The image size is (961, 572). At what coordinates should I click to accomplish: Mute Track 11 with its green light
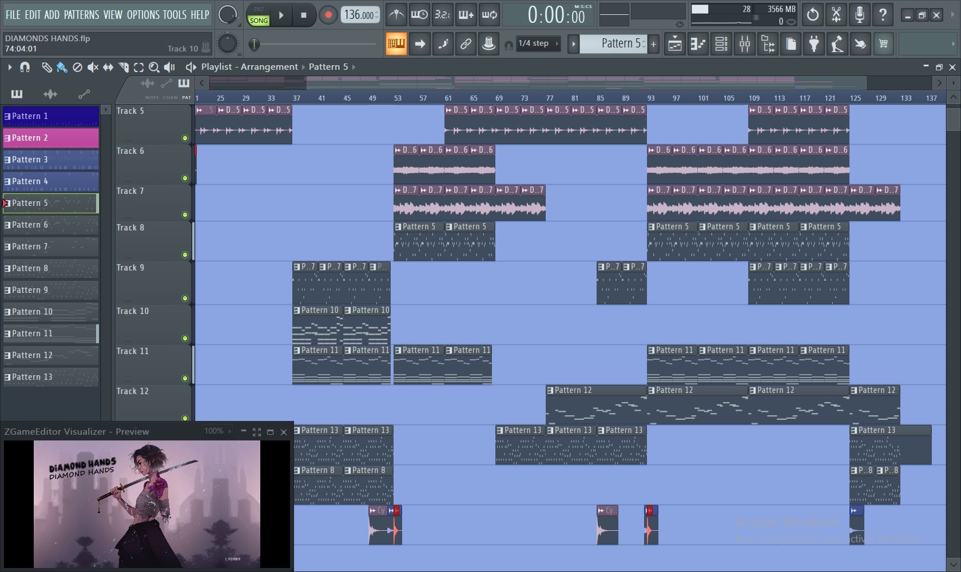[185, 378]
